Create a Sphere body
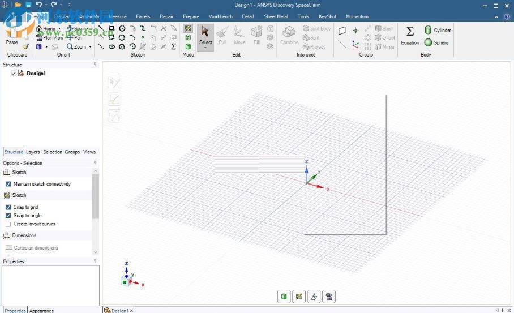514x313 pixels. pos(436,42)
